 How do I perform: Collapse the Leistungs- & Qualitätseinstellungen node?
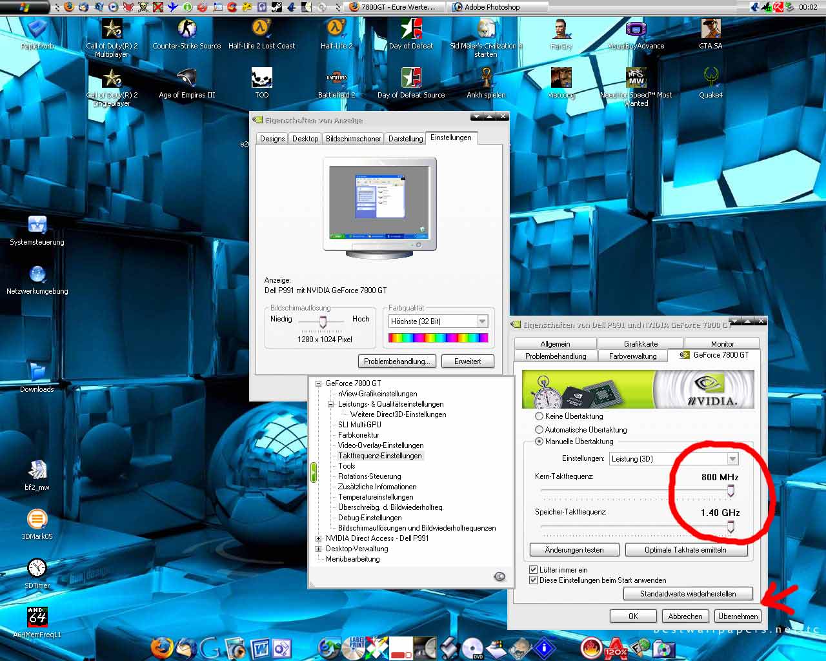click(330, 404)
